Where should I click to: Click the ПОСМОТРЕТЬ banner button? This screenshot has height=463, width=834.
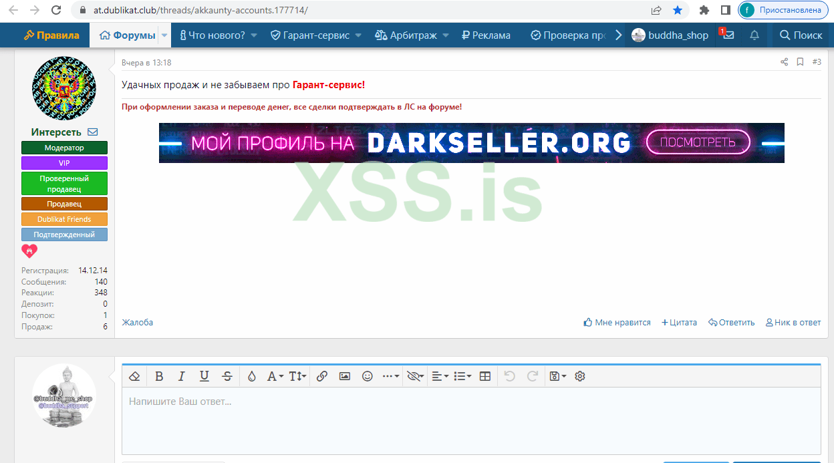click(698, 142)
